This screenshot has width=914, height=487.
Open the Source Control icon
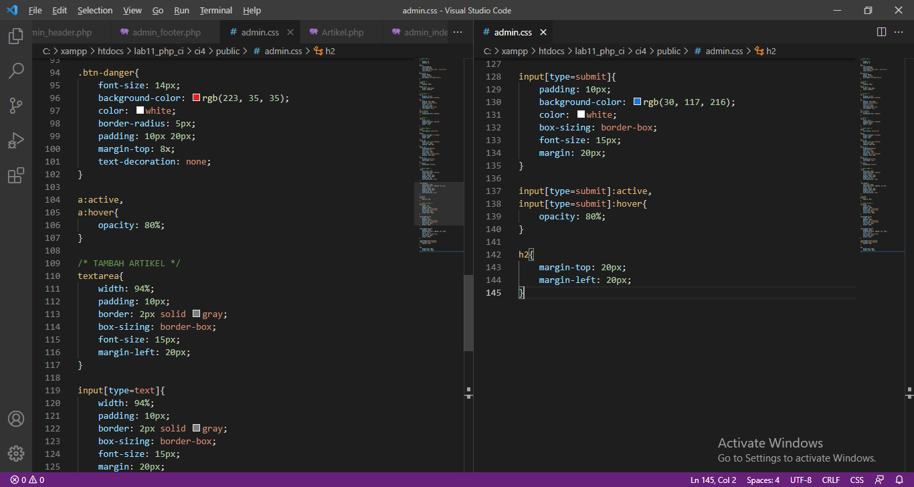16,106
